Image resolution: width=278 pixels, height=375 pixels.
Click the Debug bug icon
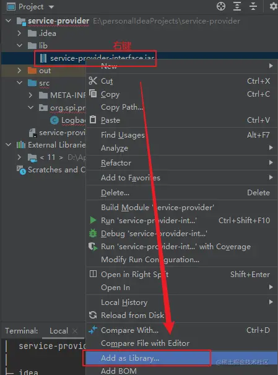(93, 233)
